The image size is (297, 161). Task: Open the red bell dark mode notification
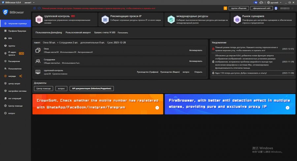pos(253,49)
